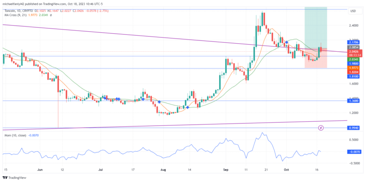Click the Sep date on time axis
366x182 pixels.
tap(225, 170)
